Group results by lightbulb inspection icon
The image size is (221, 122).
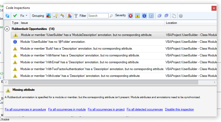(56, 16)
